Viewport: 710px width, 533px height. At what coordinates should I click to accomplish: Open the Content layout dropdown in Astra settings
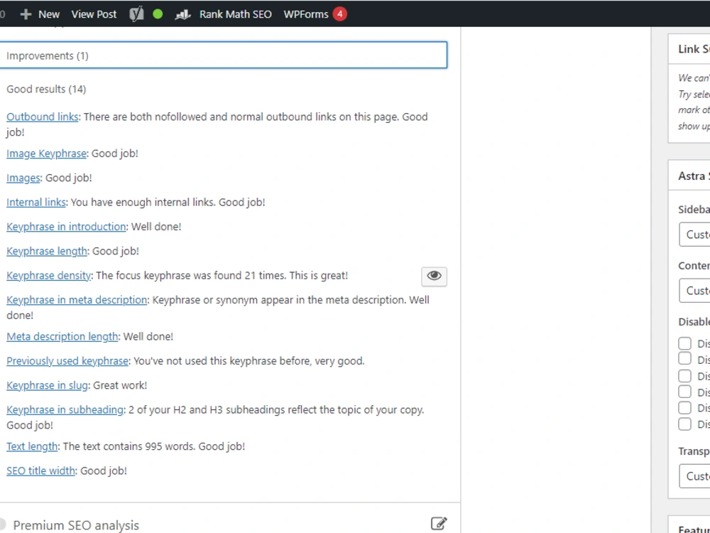coord(694,291)
